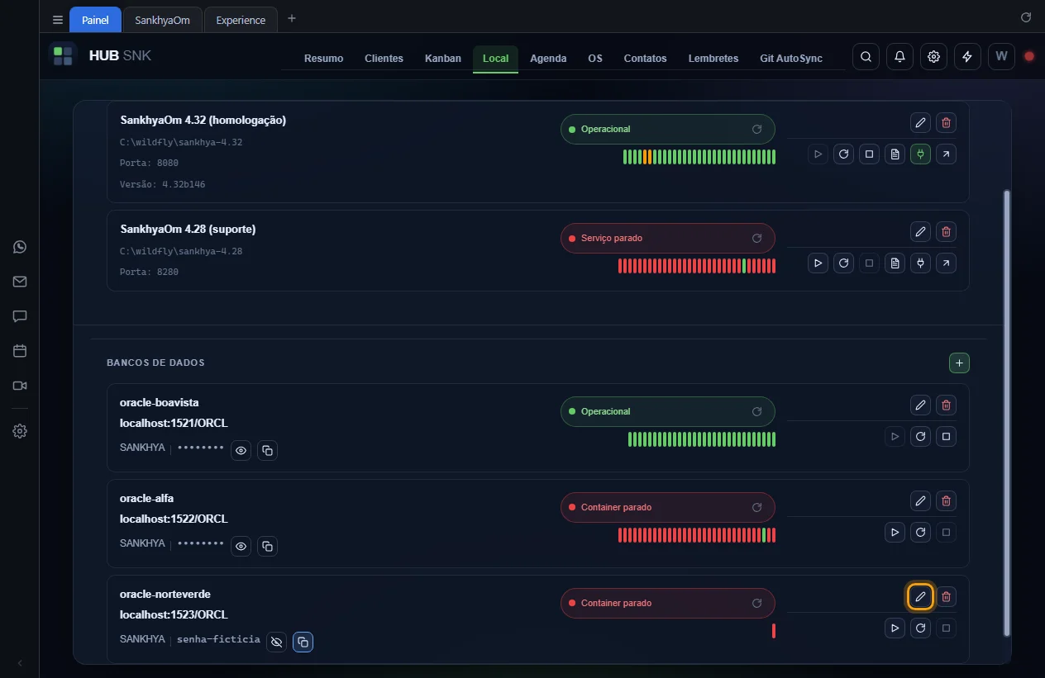Image resolution: width=1045 pixels, height=678 pixels.
Task: Add a new database with the plus button
Action: [x=959, y=363]
